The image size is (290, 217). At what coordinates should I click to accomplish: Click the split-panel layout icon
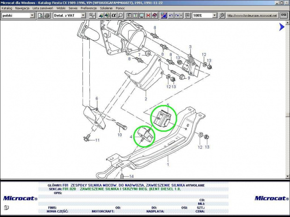129,15
